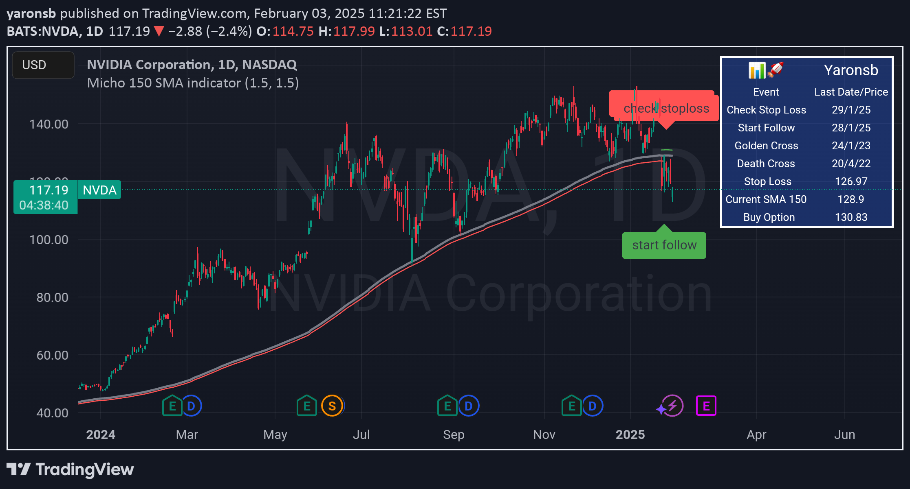Viewport: 910px width, 489px height.
Task: Click the dividend D marker nearest Mar
Action: click(x=191, y=406)
